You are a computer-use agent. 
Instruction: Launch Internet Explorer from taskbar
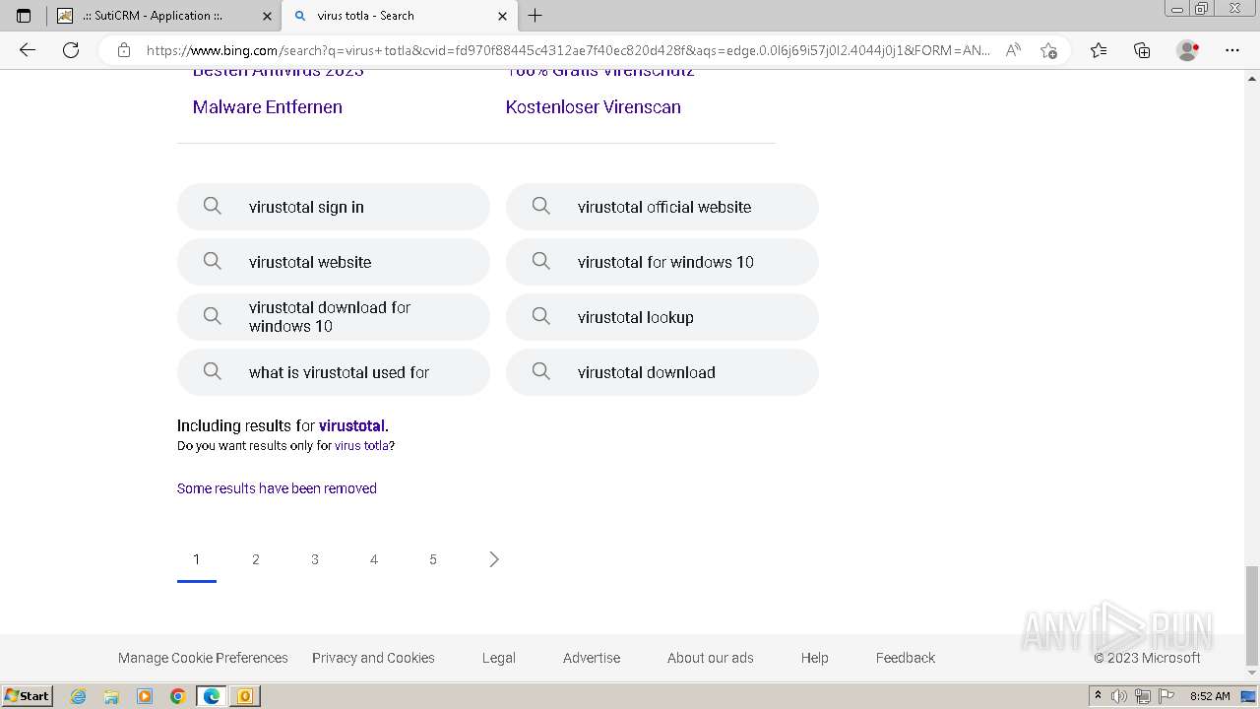coord(79,696)
